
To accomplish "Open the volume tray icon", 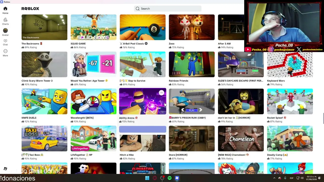I will click(302, 178).
